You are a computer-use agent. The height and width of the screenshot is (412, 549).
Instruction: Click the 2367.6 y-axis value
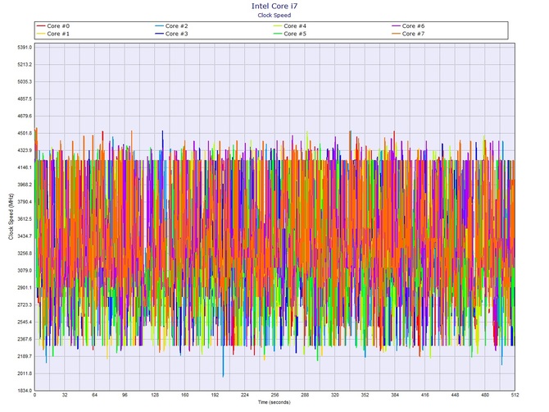coord(25,340)
